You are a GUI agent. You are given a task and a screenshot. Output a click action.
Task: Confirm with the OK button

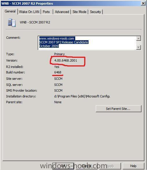click(63, 166)
